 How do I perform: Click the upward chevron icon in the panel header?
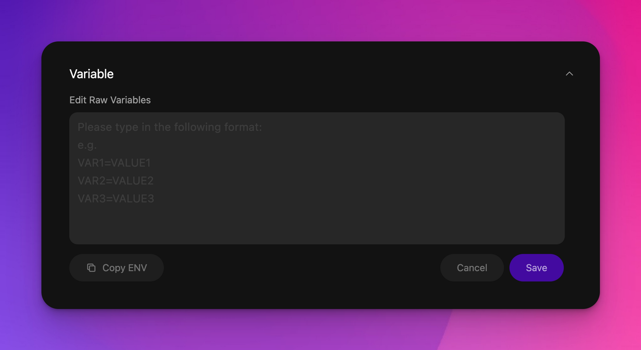[569, 74]
